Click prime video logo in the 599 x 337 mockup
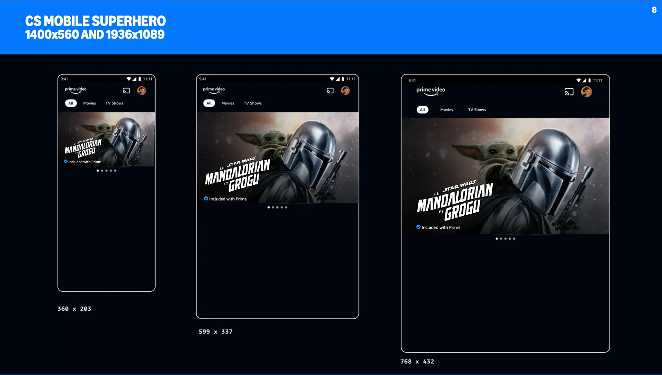This screenshot has width=662, height=375. point(214,90)
